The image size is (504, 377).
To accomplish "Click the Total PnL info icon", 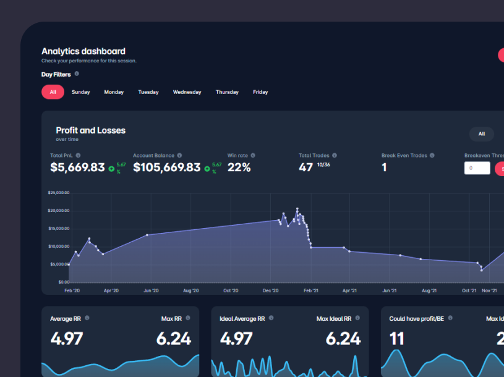I will [x=78, y=156].
